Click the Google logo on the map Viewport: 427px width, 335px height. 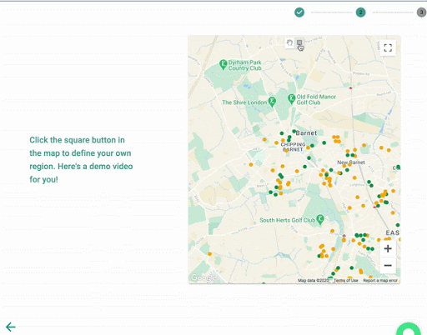click(x=203, y=277)
